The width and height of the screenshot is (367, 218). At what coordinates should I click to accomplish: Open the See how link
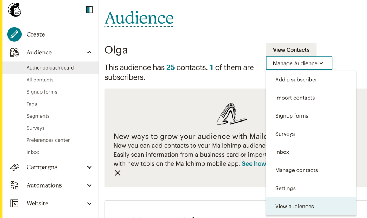tap(254, 163)
